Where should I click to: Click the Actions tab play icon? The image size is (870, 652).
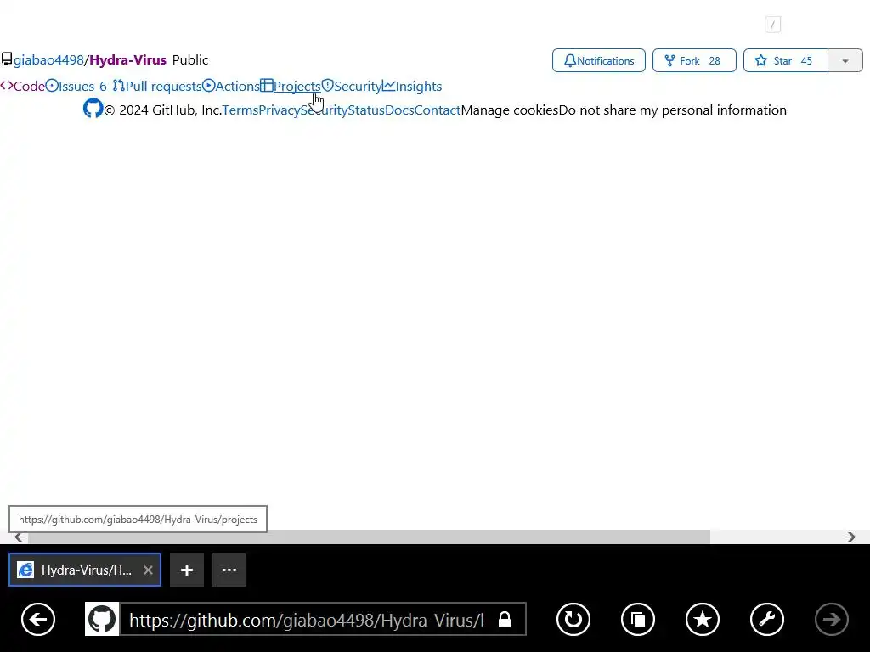pyautogui.click(x=209, y=86)
